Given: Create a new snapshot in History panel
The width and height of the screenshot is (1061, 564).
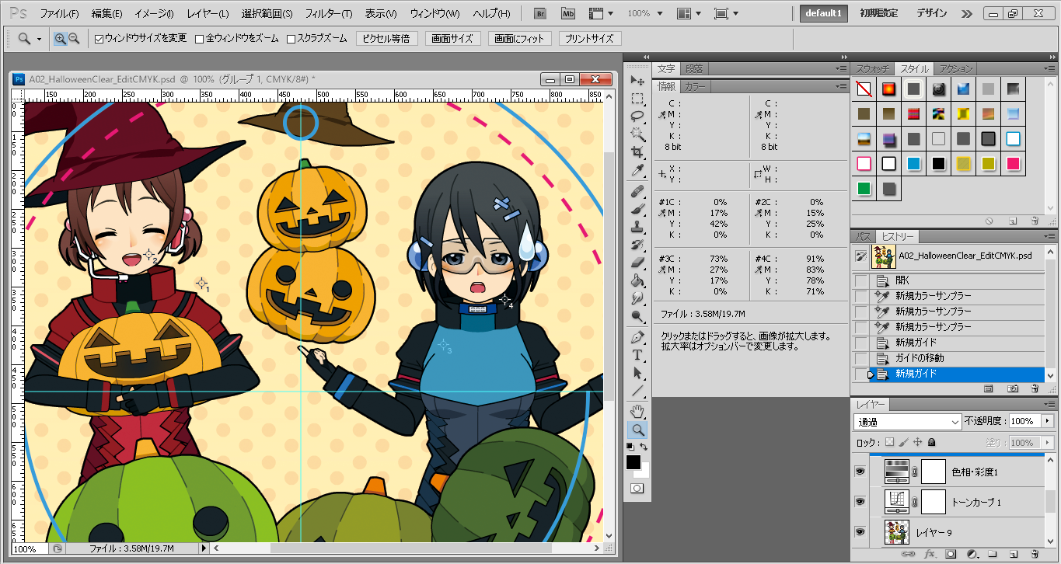Looking at the screenshot, I should (1013, 388).
